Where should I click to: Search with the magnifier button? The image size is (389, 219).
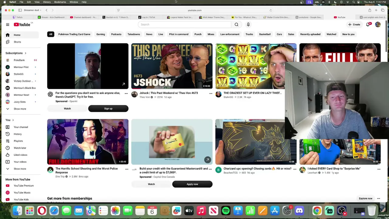pyautogui.click(x=236, y=24)
